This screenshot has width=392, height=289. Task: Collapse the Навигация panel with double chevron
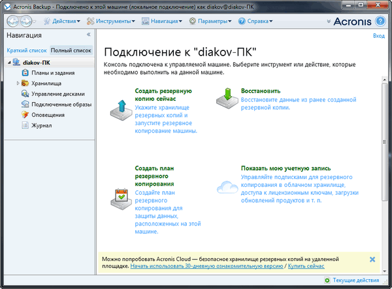88,35
